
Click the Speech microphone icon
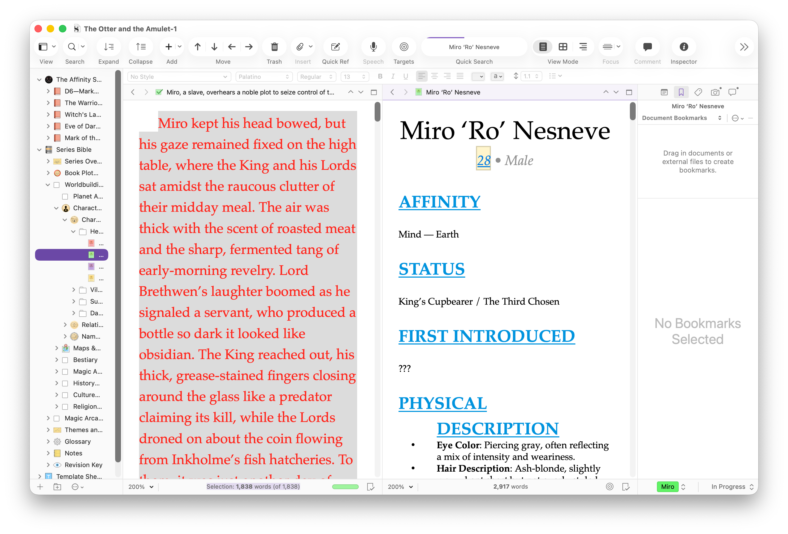373,47
